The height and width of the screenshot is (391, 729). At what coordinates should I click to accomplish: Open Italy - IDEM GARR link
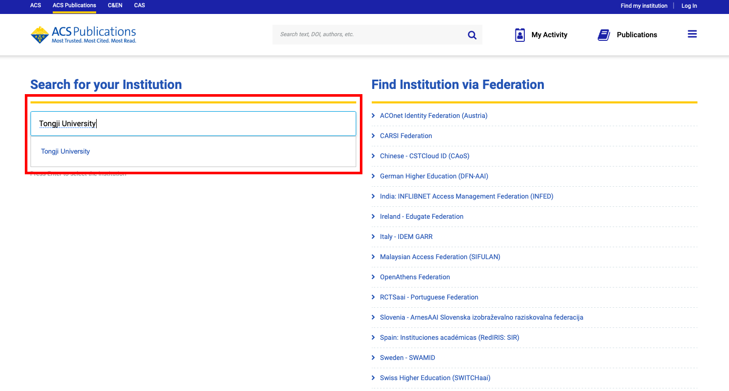click(406, 236)
